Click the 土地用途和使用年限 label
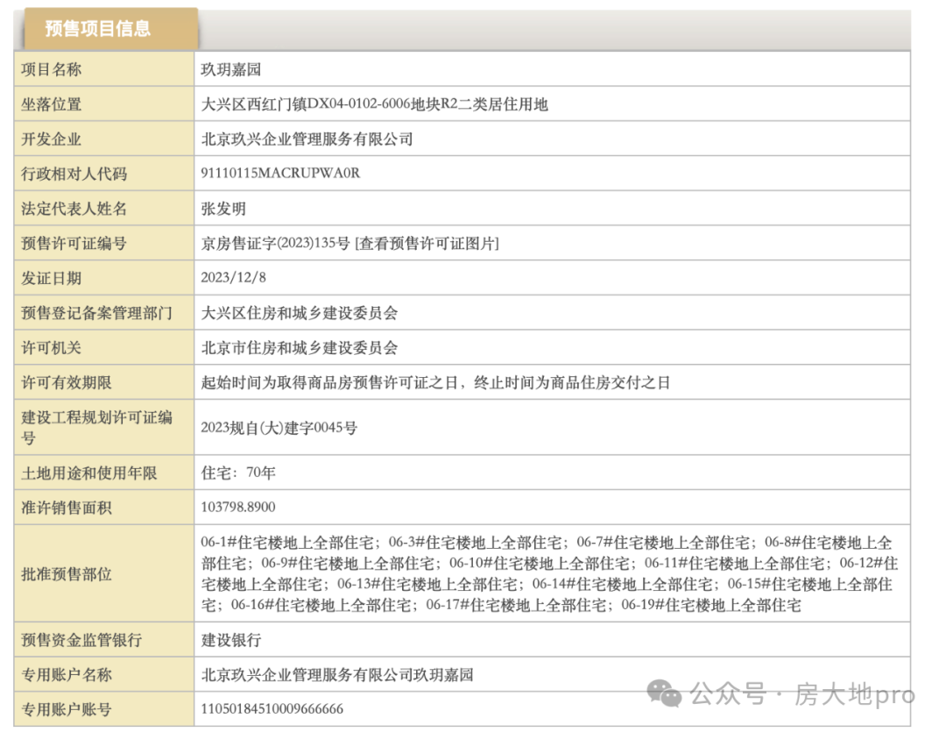The width and height of the screenshot is (946, 732). point(89,473)
